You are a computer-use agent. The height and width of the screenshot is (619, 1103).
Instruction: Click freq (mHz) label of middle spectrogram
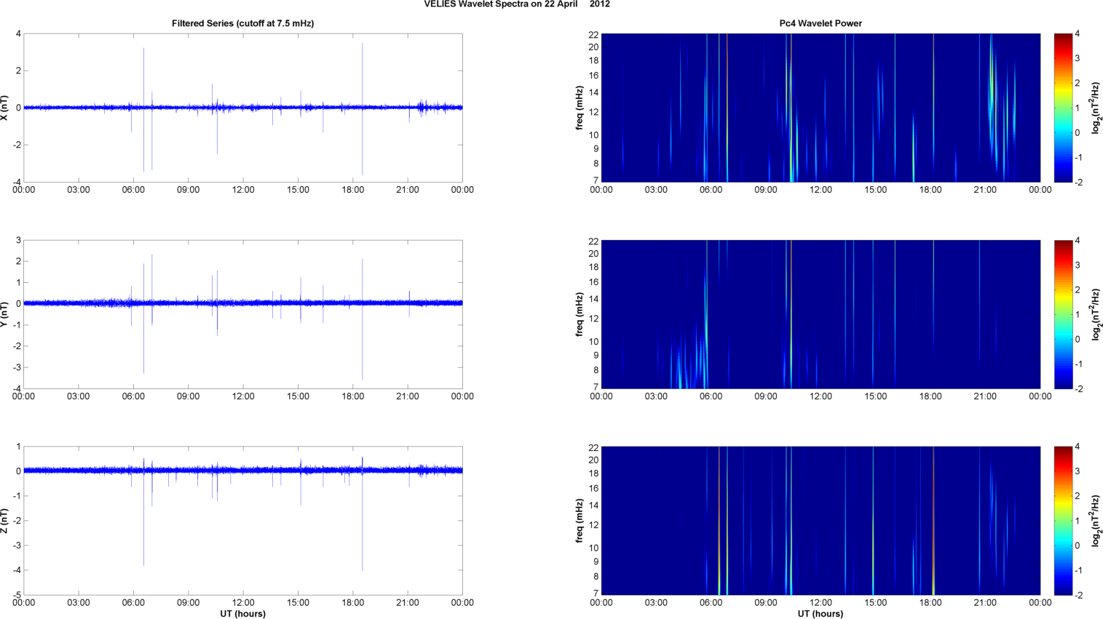580,314
